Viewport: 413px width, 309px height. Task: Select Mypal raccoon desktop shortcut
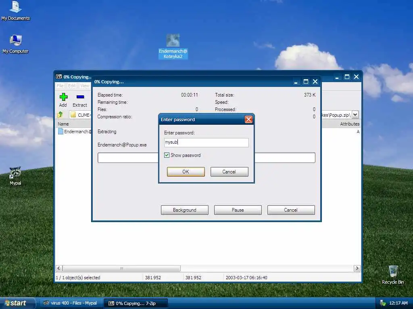pyautogui.click(x=16, y=176)
